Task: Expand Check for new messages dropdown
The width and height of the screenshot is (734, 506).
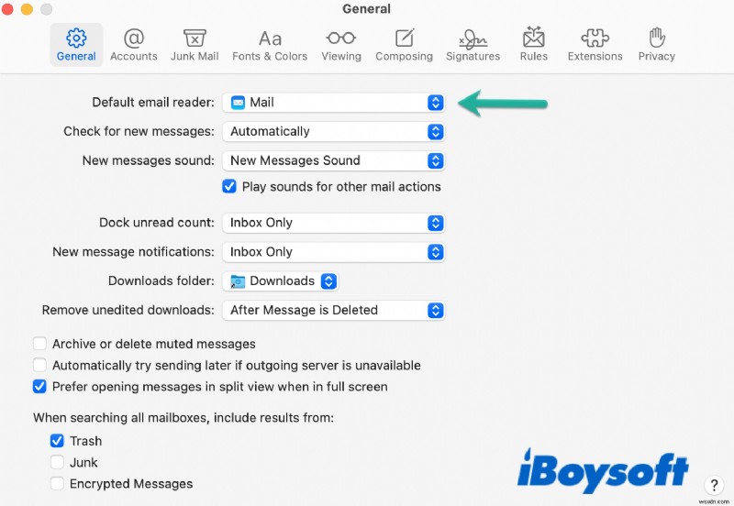Action: [334, 132]
